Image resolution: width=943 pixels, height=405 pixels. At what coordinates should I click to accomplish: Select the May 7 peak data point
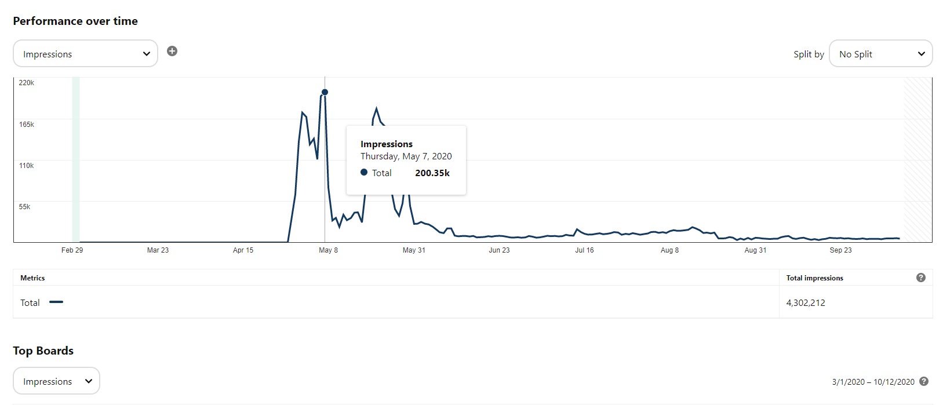[x=325, y=92]
